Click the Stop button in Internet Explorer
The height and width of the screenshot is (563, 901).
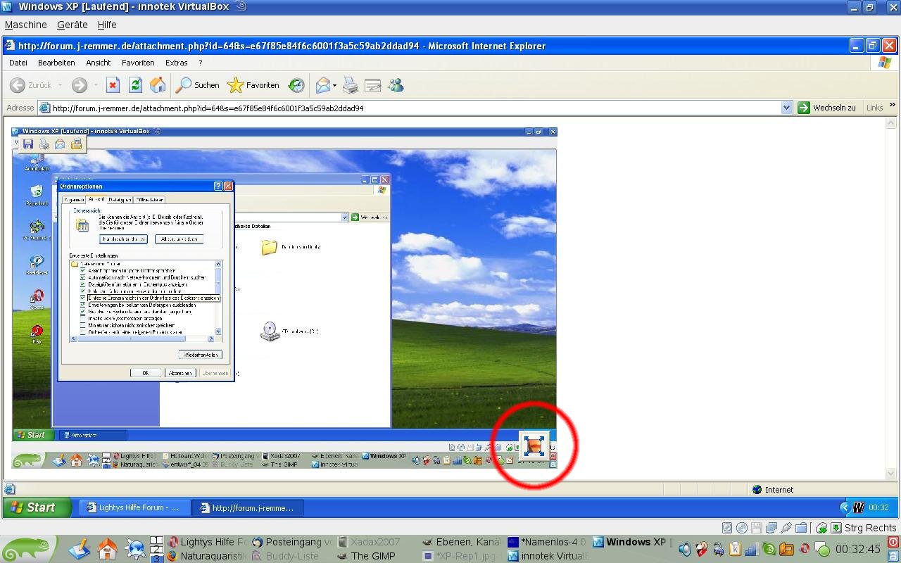coord(113,85)
